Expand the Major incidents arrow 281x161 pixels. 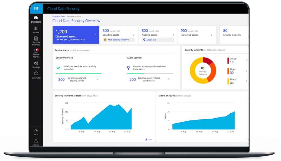coord(247,71)
